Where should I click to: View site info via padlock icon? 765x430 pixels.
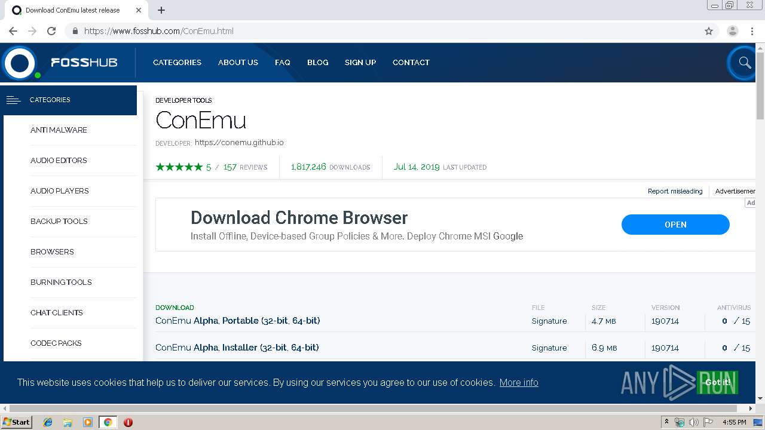pos(75,31)
